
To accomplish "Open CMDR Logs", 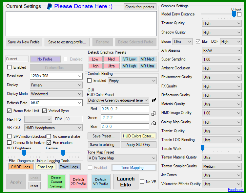I will [x=21, y=167].
